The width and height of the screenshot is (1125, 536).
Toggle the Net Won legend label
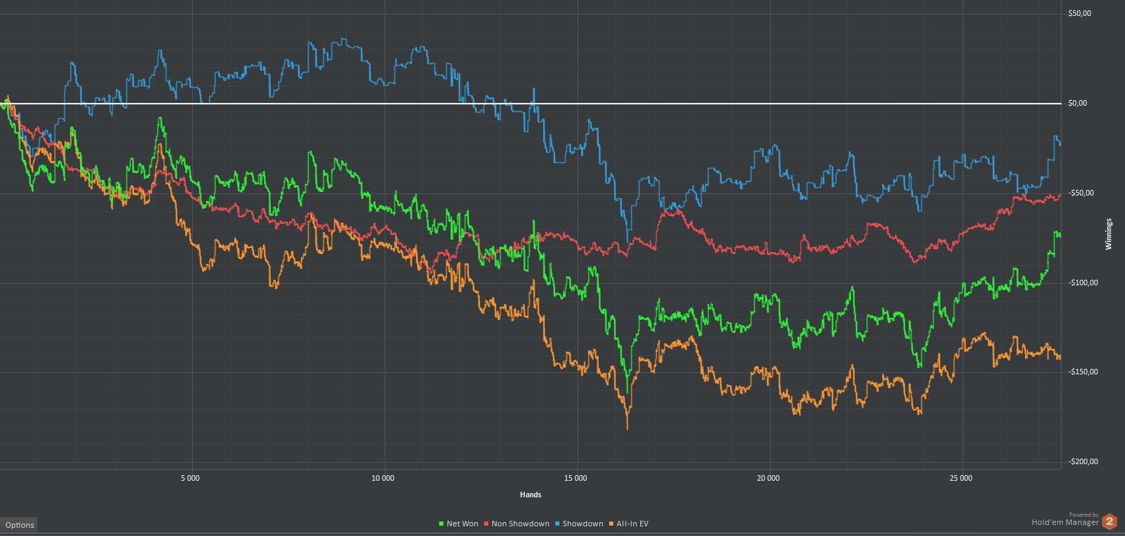462,524
